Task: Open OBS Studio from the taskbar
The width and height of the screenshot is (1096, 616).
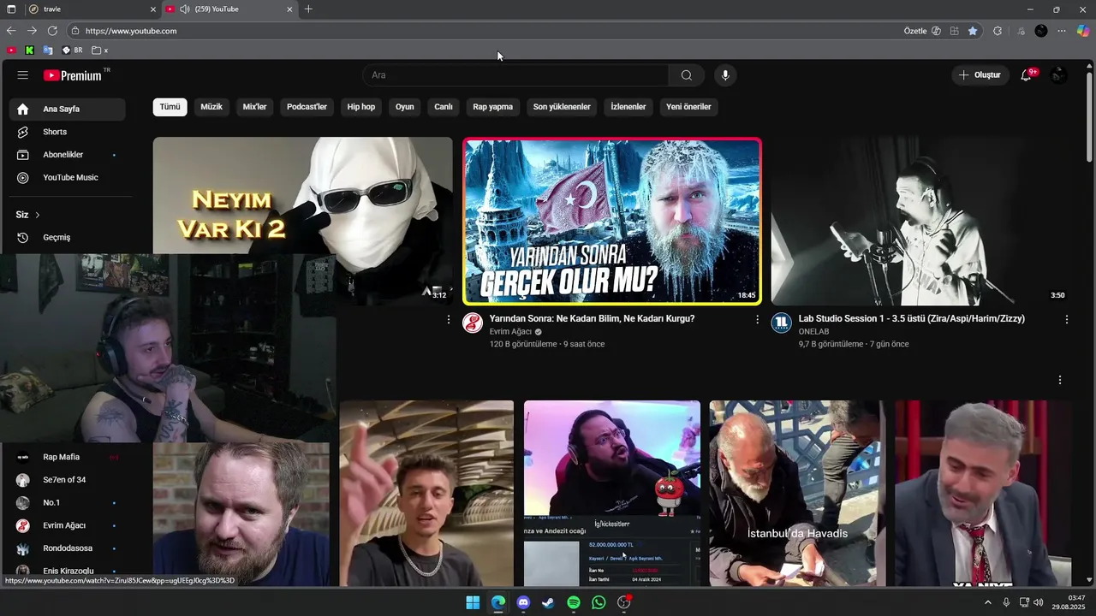Action: point(624,603)
